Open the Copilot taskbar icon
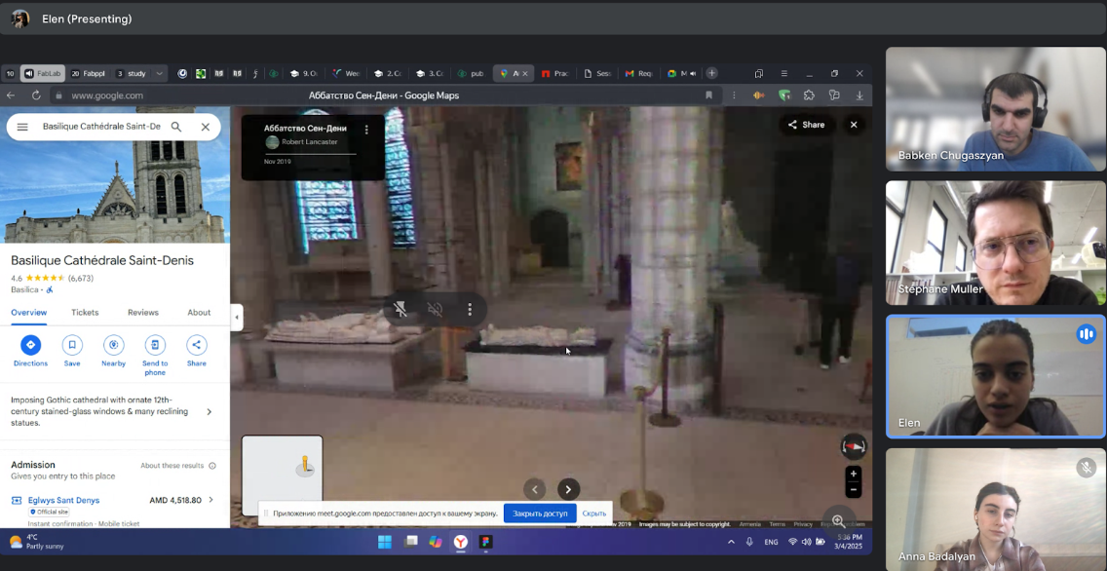1107x571 pixels. click(436, 542)
